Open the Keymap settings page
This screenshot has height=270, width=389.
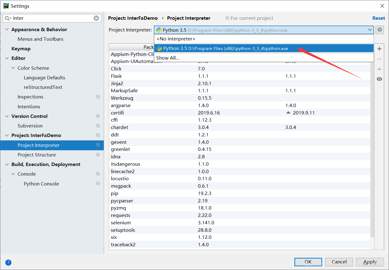(21, 49)
